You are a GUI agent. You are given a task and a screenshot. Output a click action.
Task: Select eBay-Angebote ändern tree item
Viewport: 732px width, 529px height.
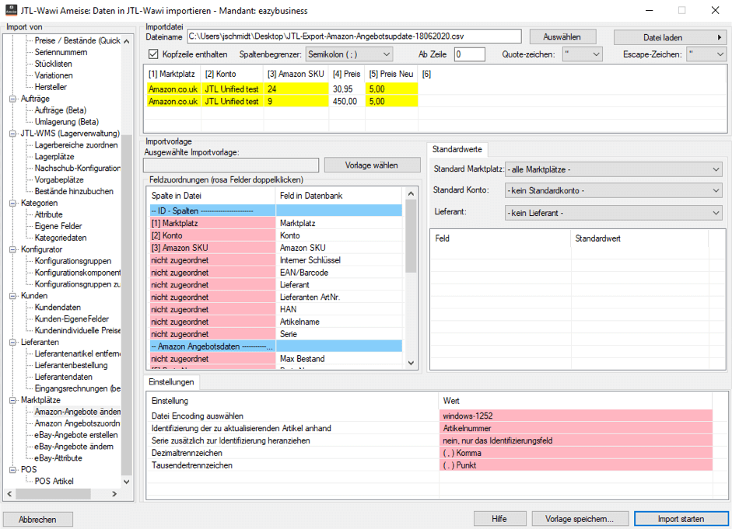coord(74,447)
